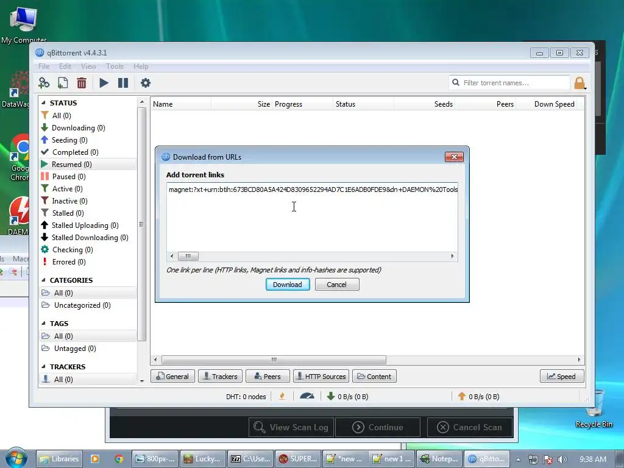Collapse the TAGS section
Image resolution: width=624 pixels, height=468 pixels.
tap(43, 324)
